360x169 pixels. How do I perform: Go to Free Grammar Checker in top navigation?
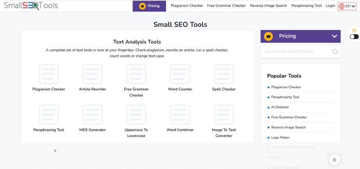coord(226,6)
